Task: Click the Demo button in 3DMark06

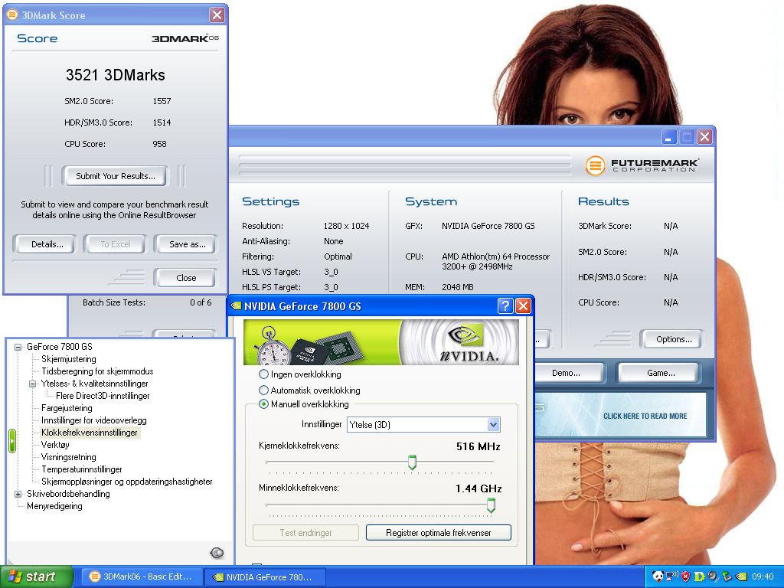Action: (x=566, y=373)
